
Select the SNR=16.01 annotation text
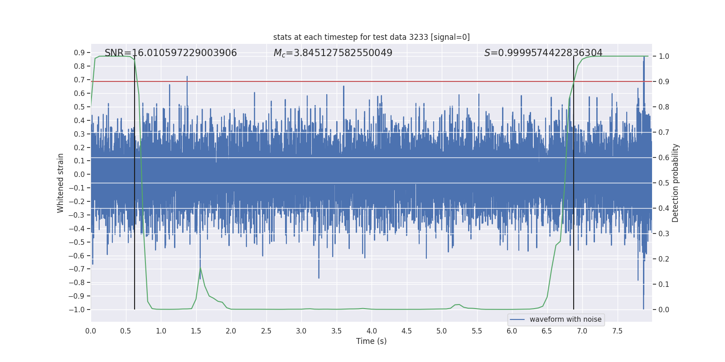coord(170,53)
